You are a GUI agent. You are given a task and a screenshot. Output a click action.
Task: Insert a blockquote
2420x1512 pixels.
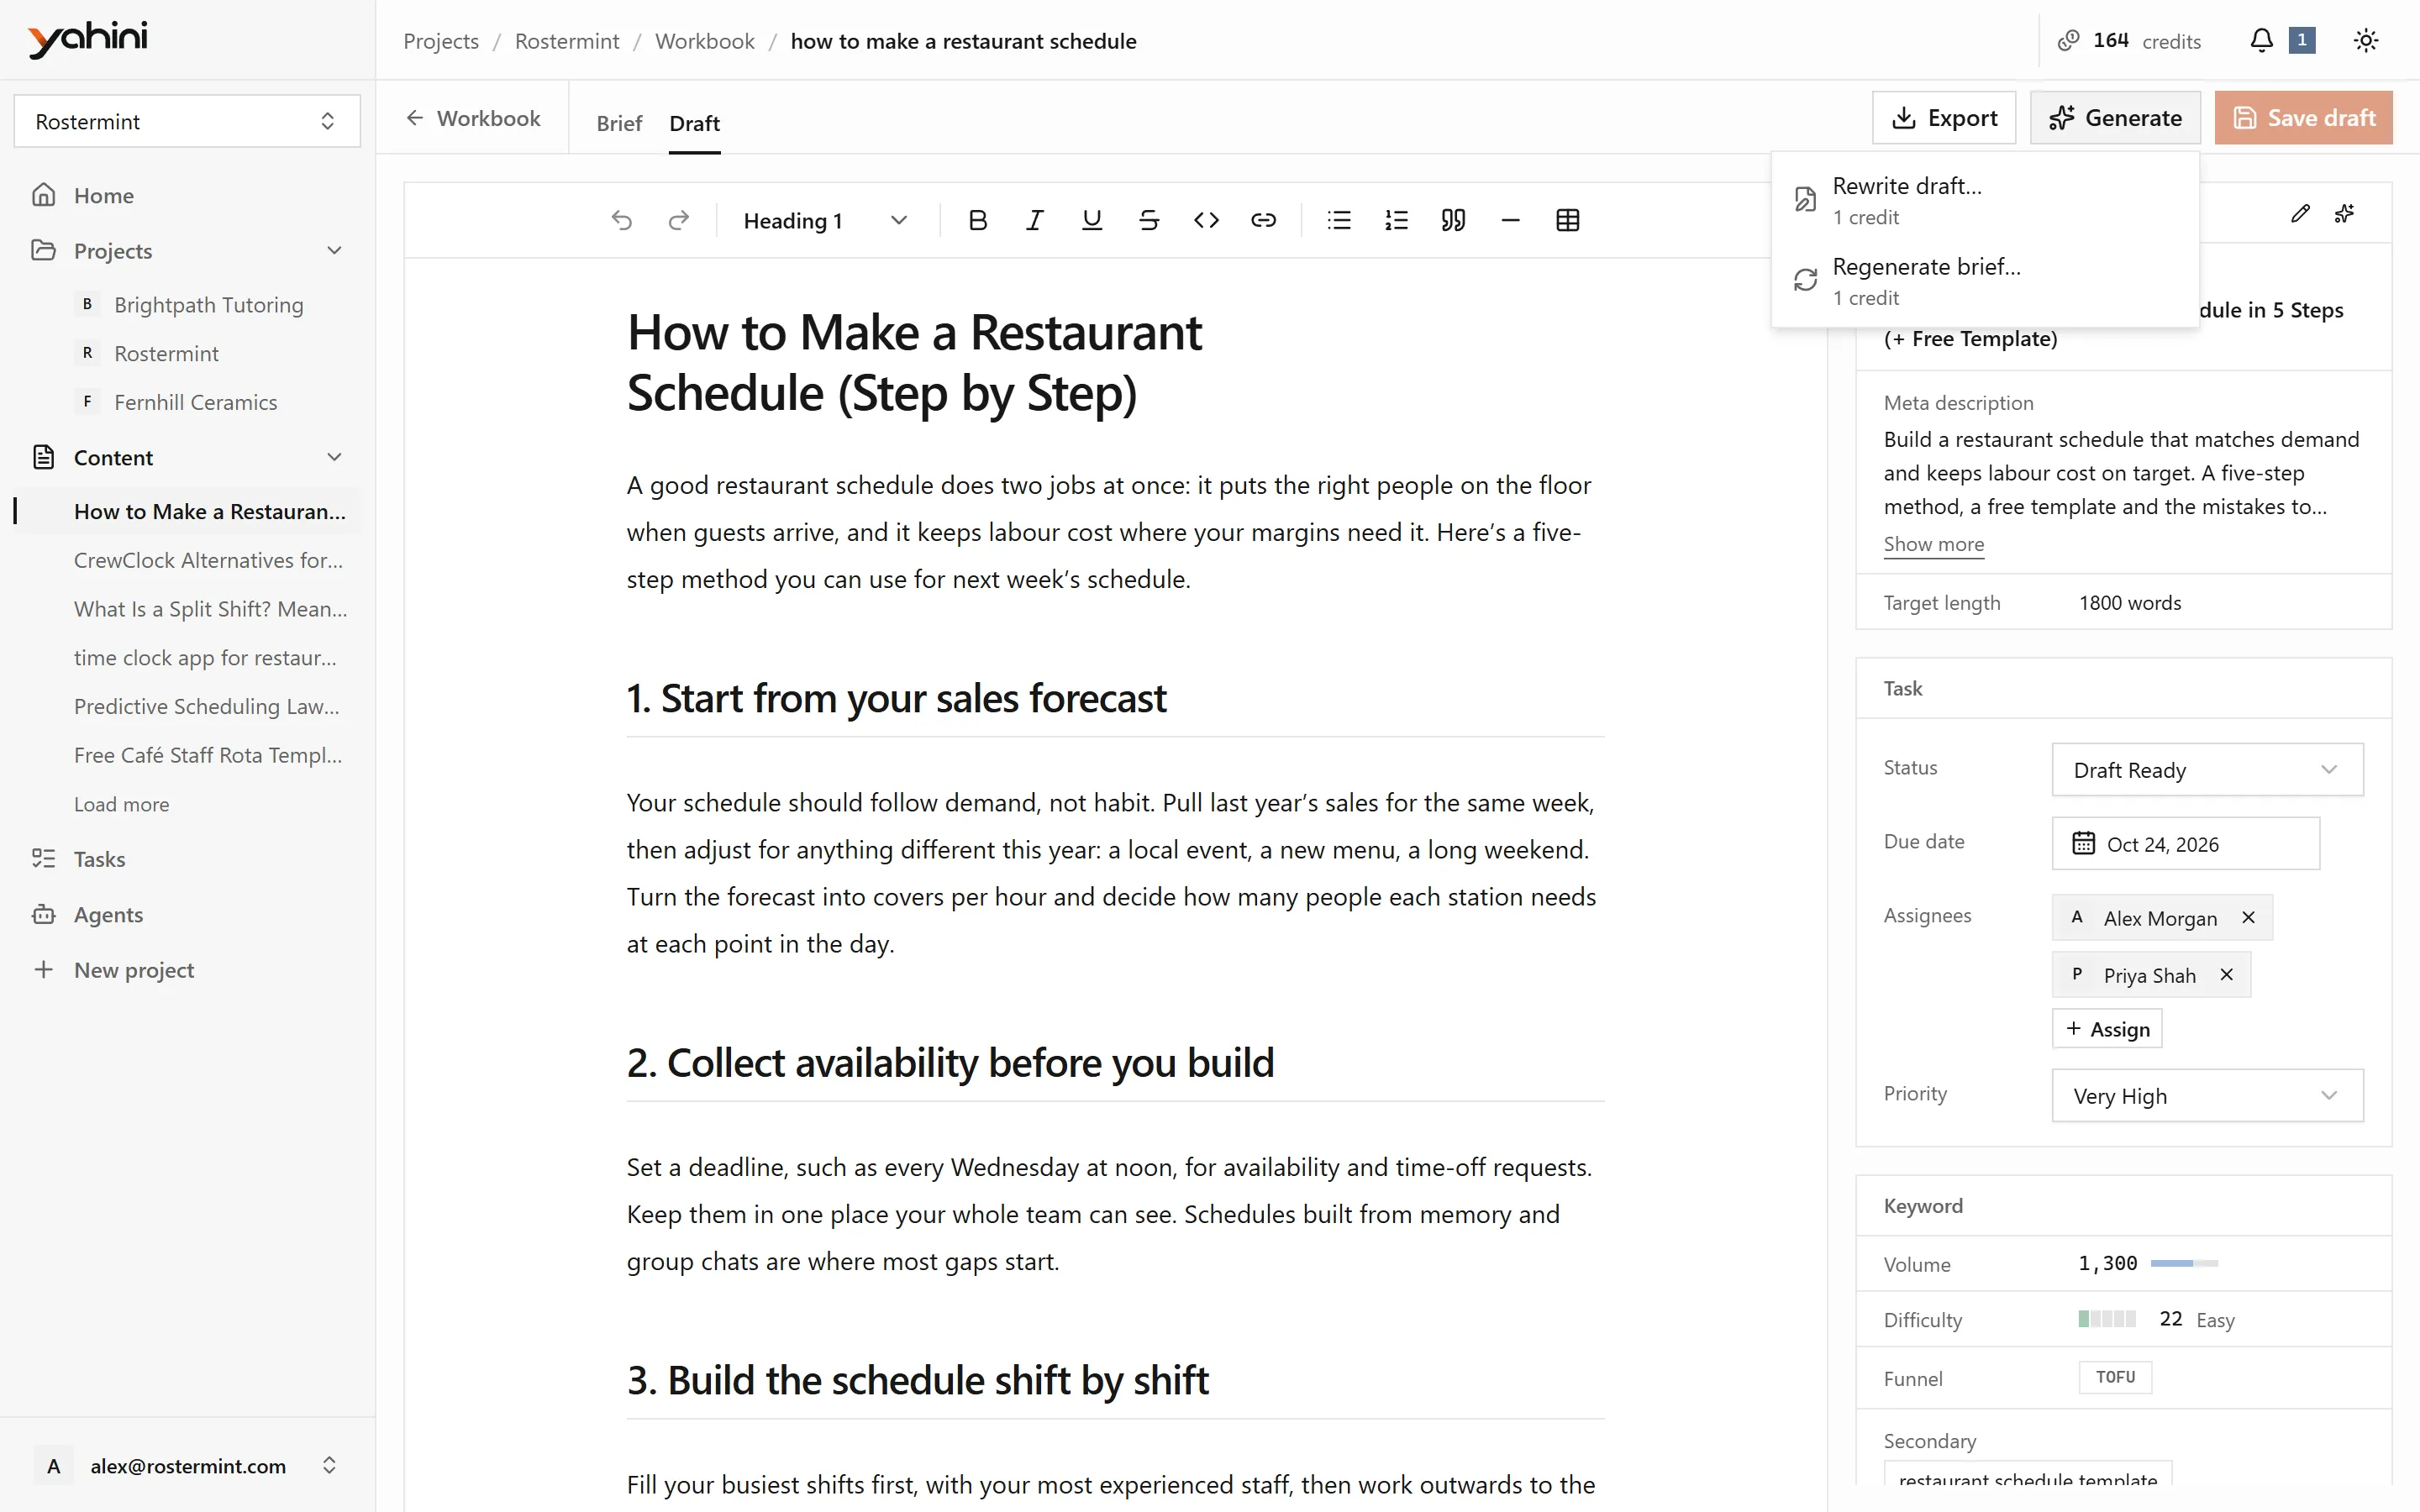tap(1453, 220)
